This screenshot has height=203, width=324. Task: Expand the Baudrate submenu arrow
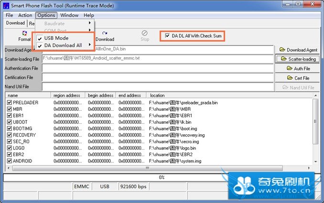(90, 23)
